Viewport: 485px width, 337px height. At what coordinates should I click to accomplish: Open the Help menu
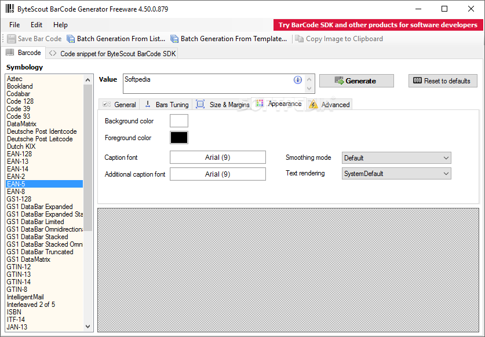[x=60, y=25]
